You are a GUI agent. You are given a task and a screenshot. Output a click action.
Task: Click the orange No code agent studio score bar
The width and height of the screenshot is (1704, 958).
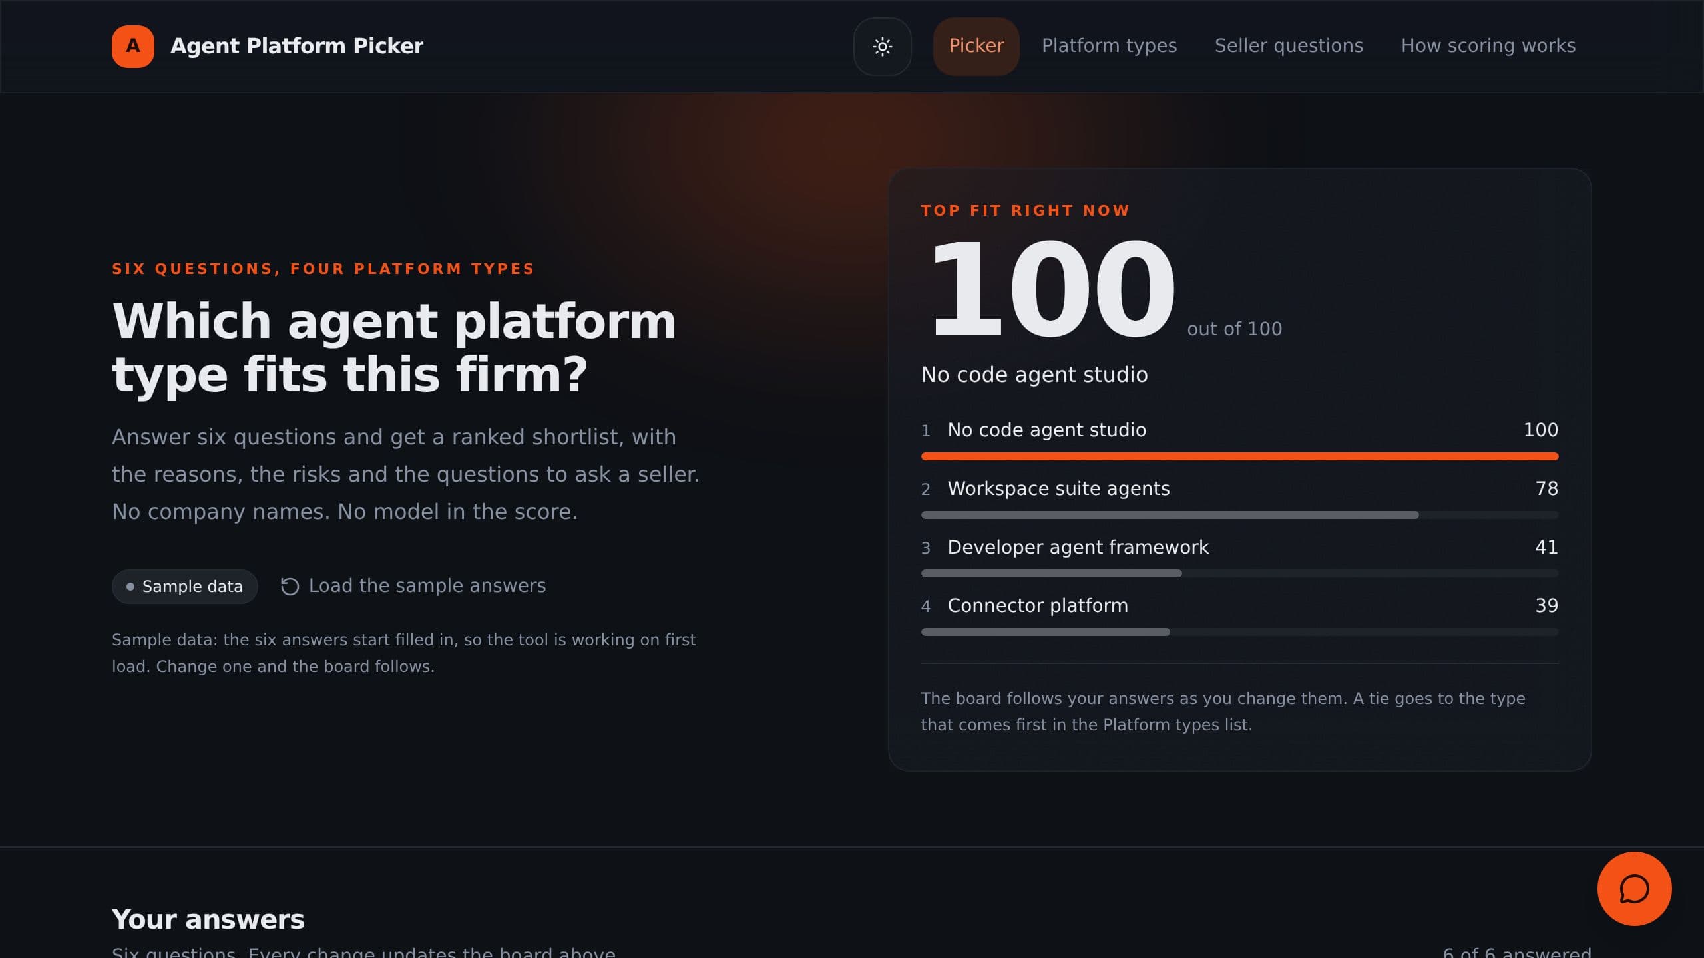coord(1239,456)
